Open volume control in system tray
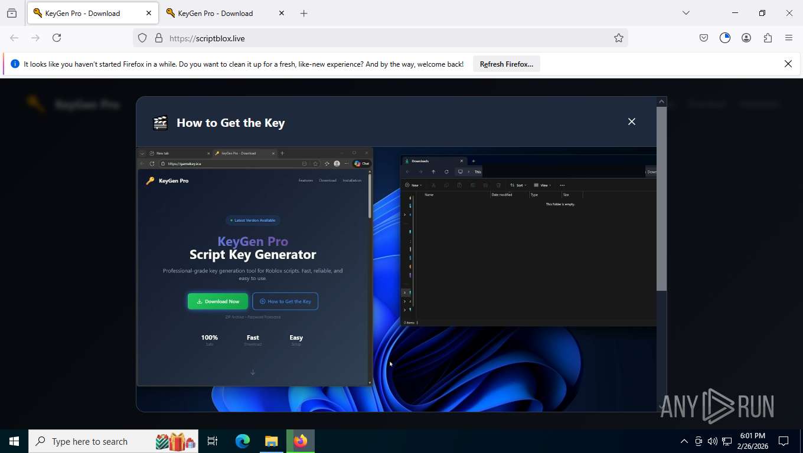The height and width of the screenshot is (453, 803). (712, 441)
